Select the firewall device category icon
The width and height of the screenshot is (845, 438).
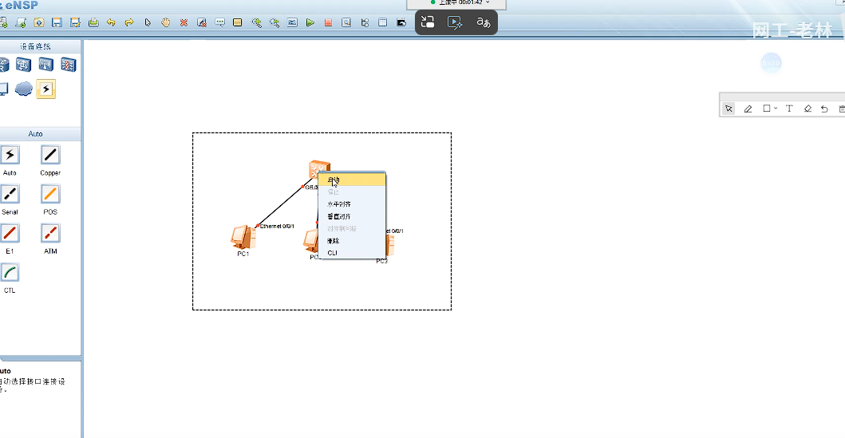pos(68,65)
